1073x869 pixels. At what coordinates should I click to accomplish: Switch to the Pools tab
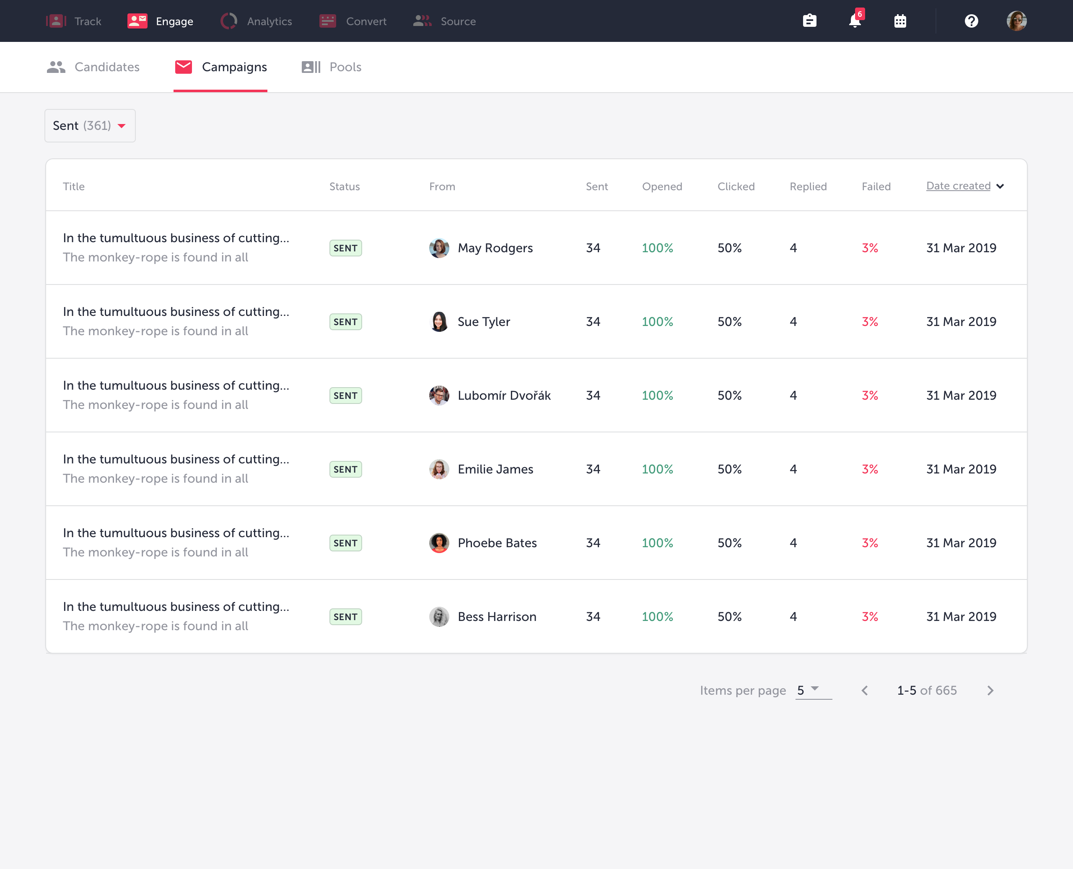coord(332,67)
